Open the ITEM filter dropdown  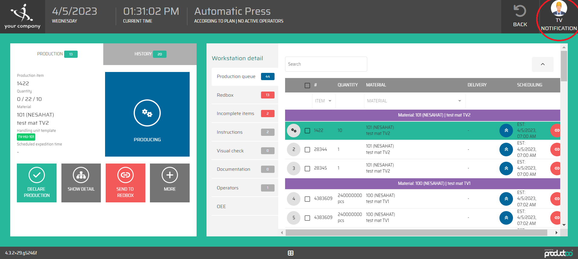(x=324, y=101)
